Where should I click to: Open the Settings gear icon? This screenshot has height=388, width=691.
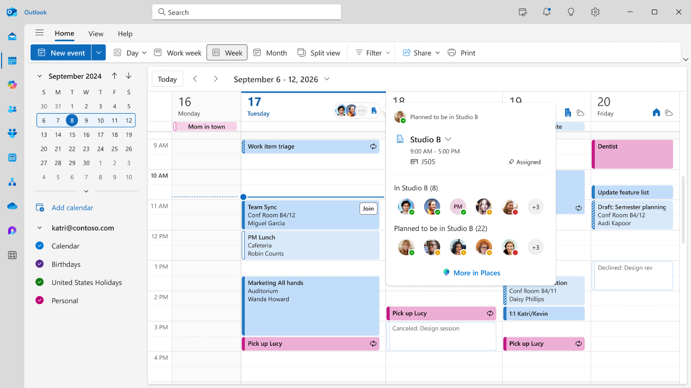click(595, 12)
